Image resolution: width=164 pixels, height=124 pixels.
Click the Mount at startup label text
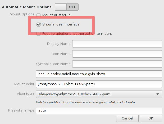56,15
